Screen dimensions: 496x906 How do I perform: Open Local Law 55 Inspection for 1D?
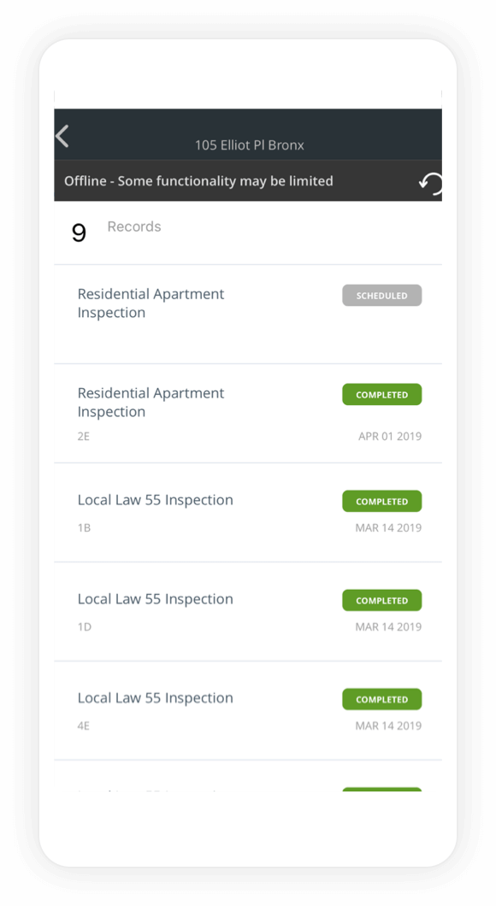coord(248,611)
